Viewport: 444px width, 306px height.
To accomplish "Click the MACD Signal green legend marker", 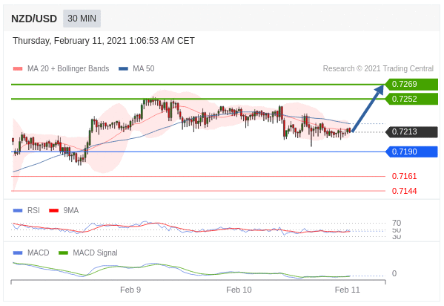I will point(63,253).
